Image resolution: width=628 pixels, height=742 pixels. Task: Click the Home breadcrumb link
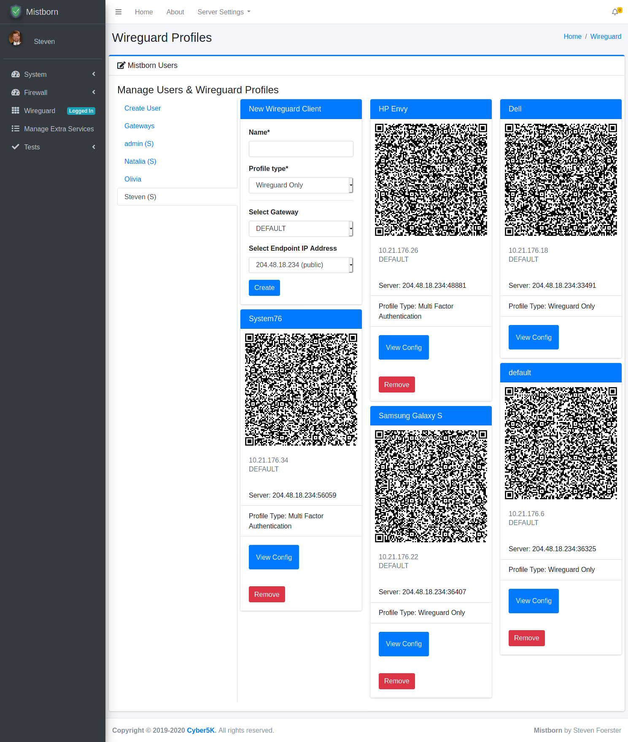(x=573, y=37)
